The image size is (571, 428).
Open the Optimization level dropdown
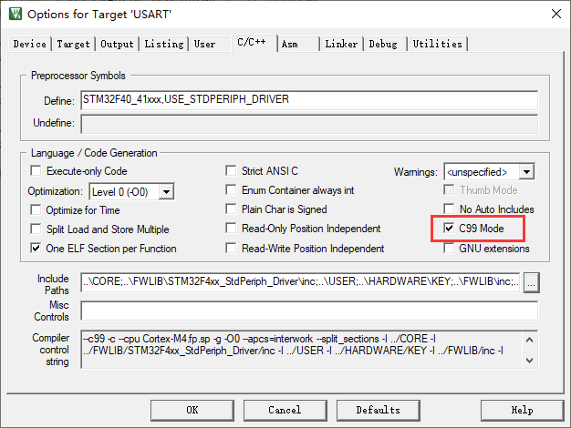pos(166,191)
